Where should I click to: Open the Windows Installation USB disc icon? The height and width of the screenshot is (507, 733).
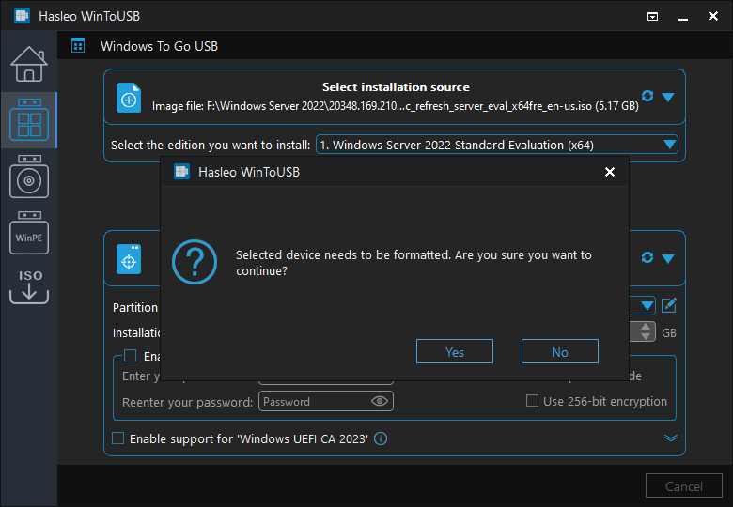coord(29,177)
